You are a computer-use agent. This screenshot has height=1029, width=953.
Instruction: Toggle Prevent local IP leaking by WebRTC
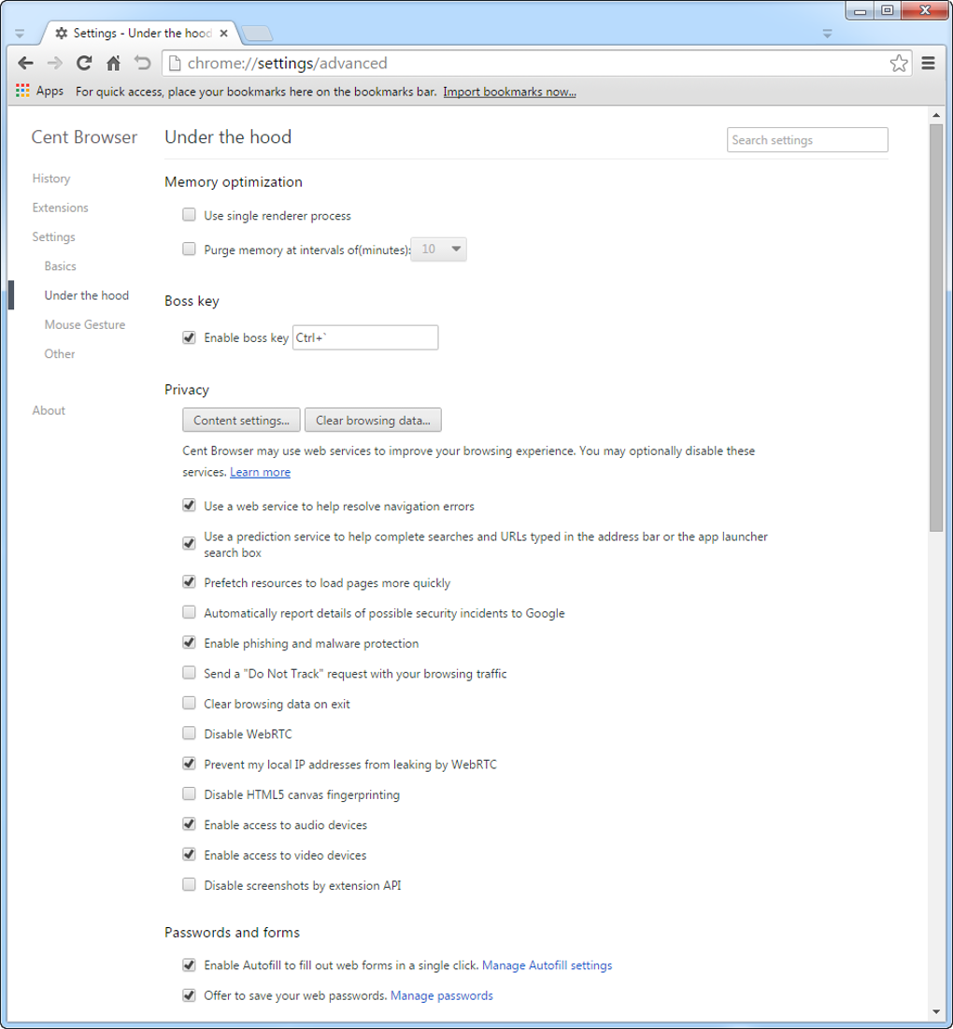click(189, 764)
